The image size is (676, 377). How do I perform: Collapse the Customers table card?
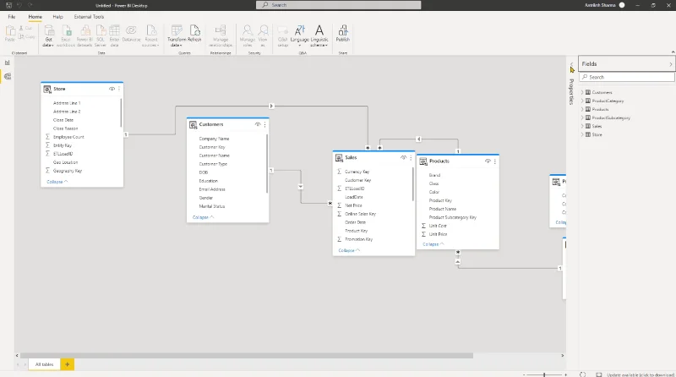click(203, 217)
